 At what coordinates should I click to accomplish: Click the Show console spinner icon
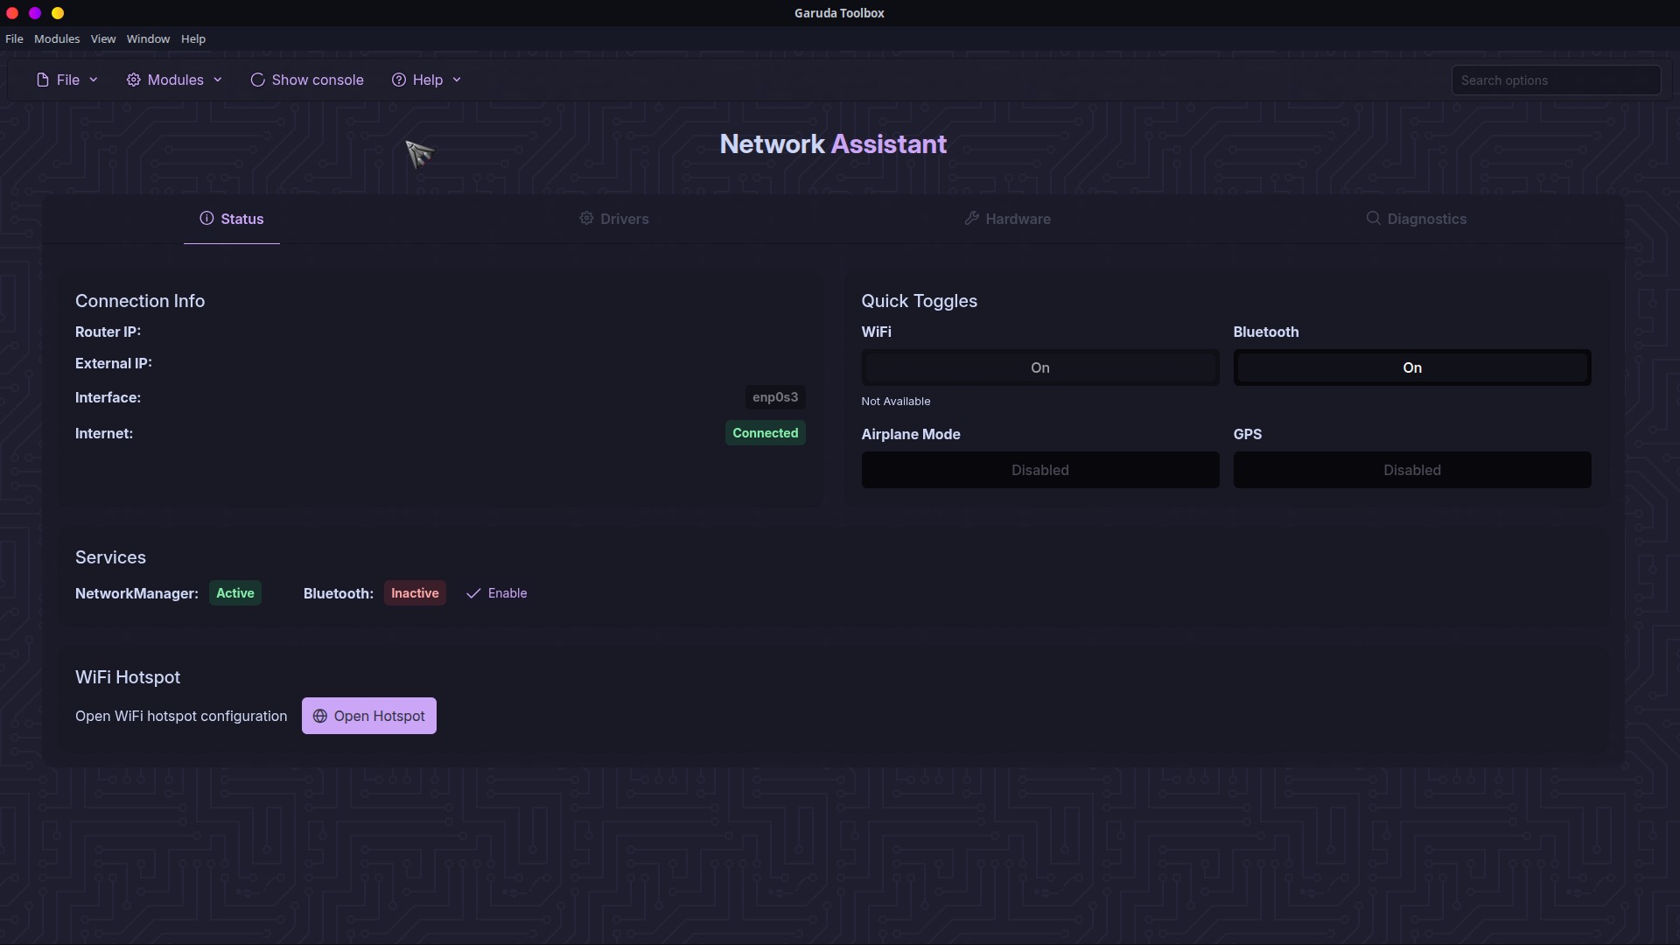(x=257, y=80)
